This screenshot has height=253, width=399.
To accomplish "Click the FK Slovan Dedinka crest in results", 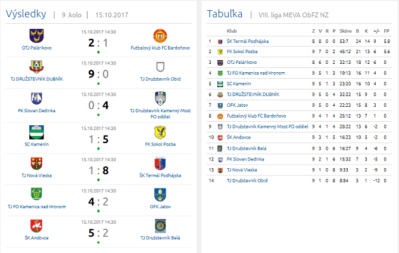I will (36, 98).
